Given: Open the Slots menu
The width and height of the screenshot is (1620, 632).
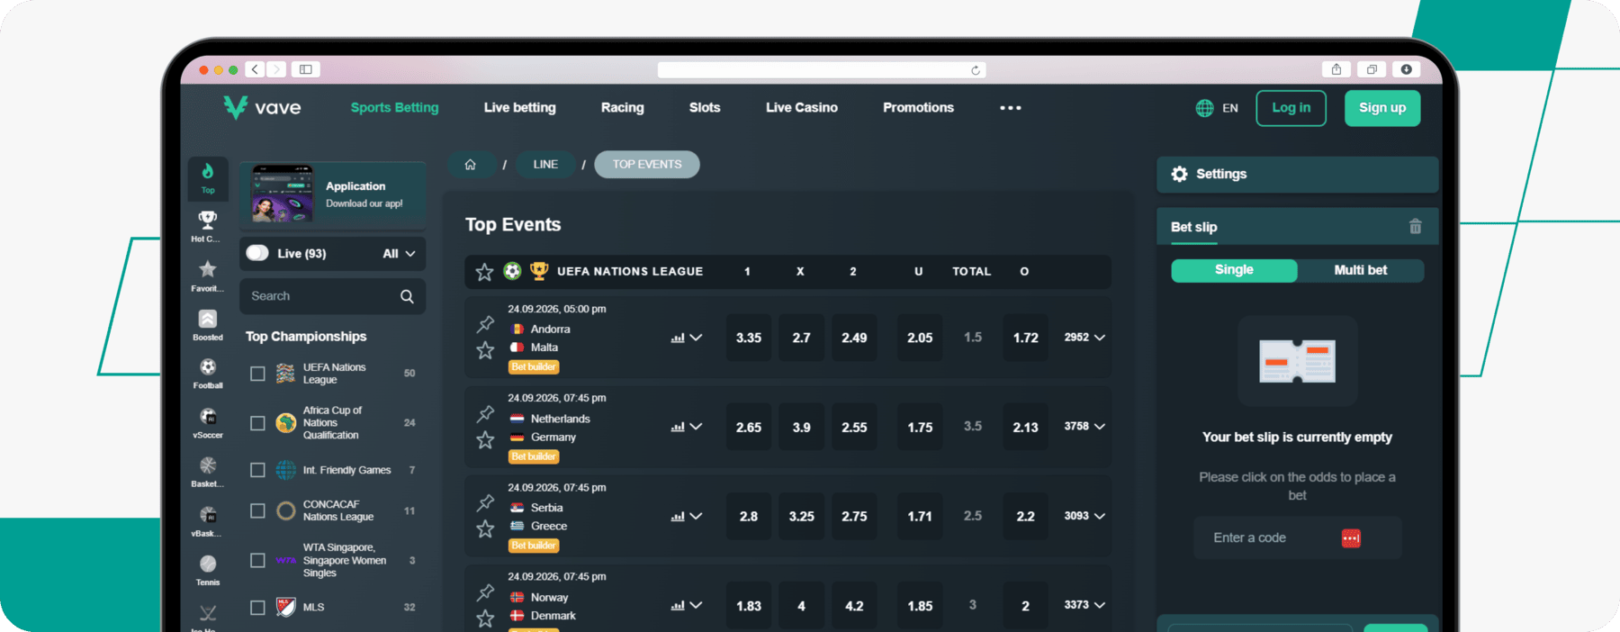Looking at the screenshot, I should pyautogui.click(x=705, y=108).
